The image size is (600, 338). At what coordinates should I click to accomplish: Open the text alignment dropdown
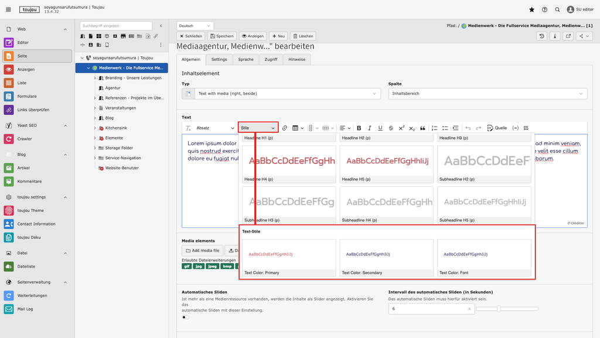click(345, 128)
